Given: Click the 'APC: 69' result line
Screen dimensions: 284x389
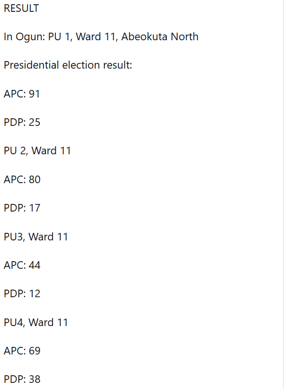Looking at the screenshot, I should click(22, 351).
